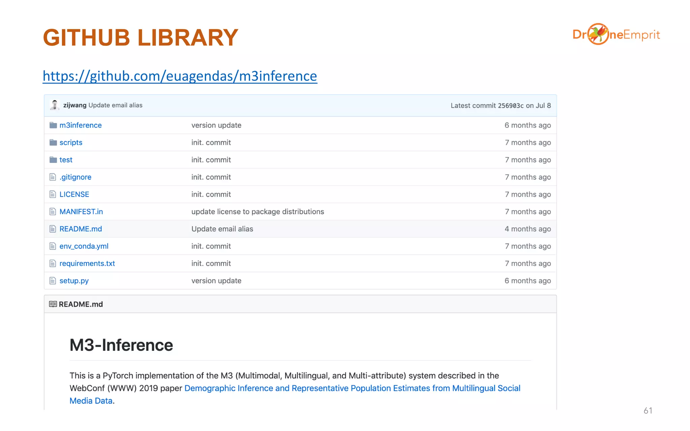Open 'version update' commit on setup.py row

pos(216,281)
